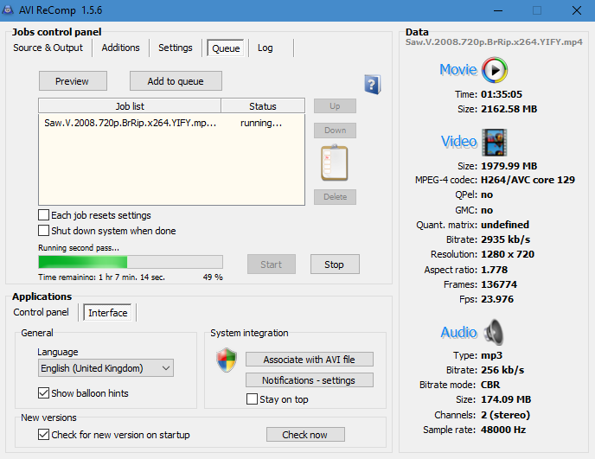
Task: Close the AVI ReComp window
Action: tap(576, 10)
